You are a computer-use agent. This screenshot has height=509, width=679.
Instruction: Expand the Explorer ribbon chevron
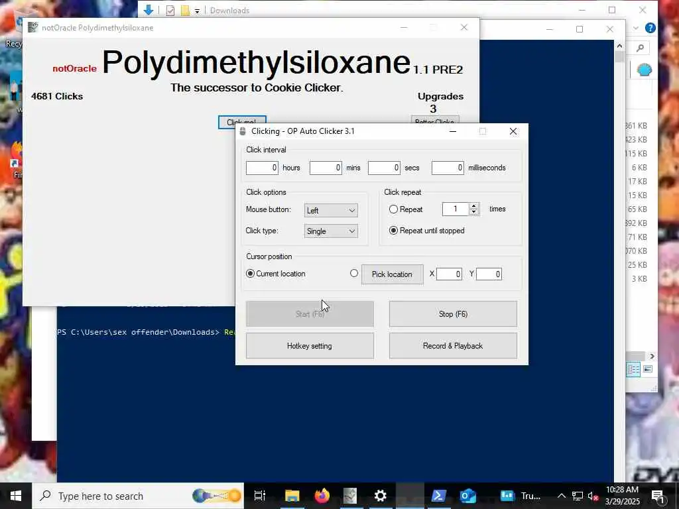pos(635,28)
